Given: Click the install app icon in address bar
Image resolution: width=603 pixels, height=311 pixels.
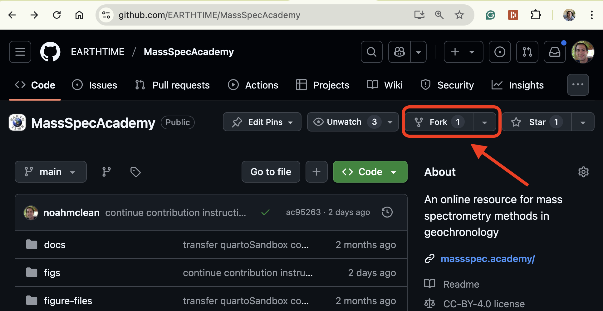Looking at the screenshot, I should pyautogui.click(x=419, y=15).
